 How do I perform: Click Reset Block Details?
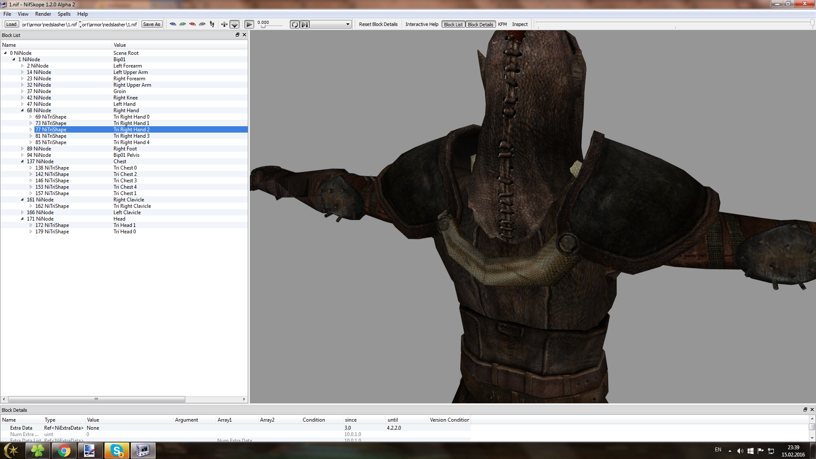click(x=378, y=24)
